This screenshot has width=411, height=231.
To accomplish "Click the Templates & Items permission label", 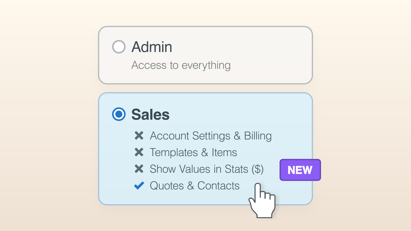I will coord(193,153).
